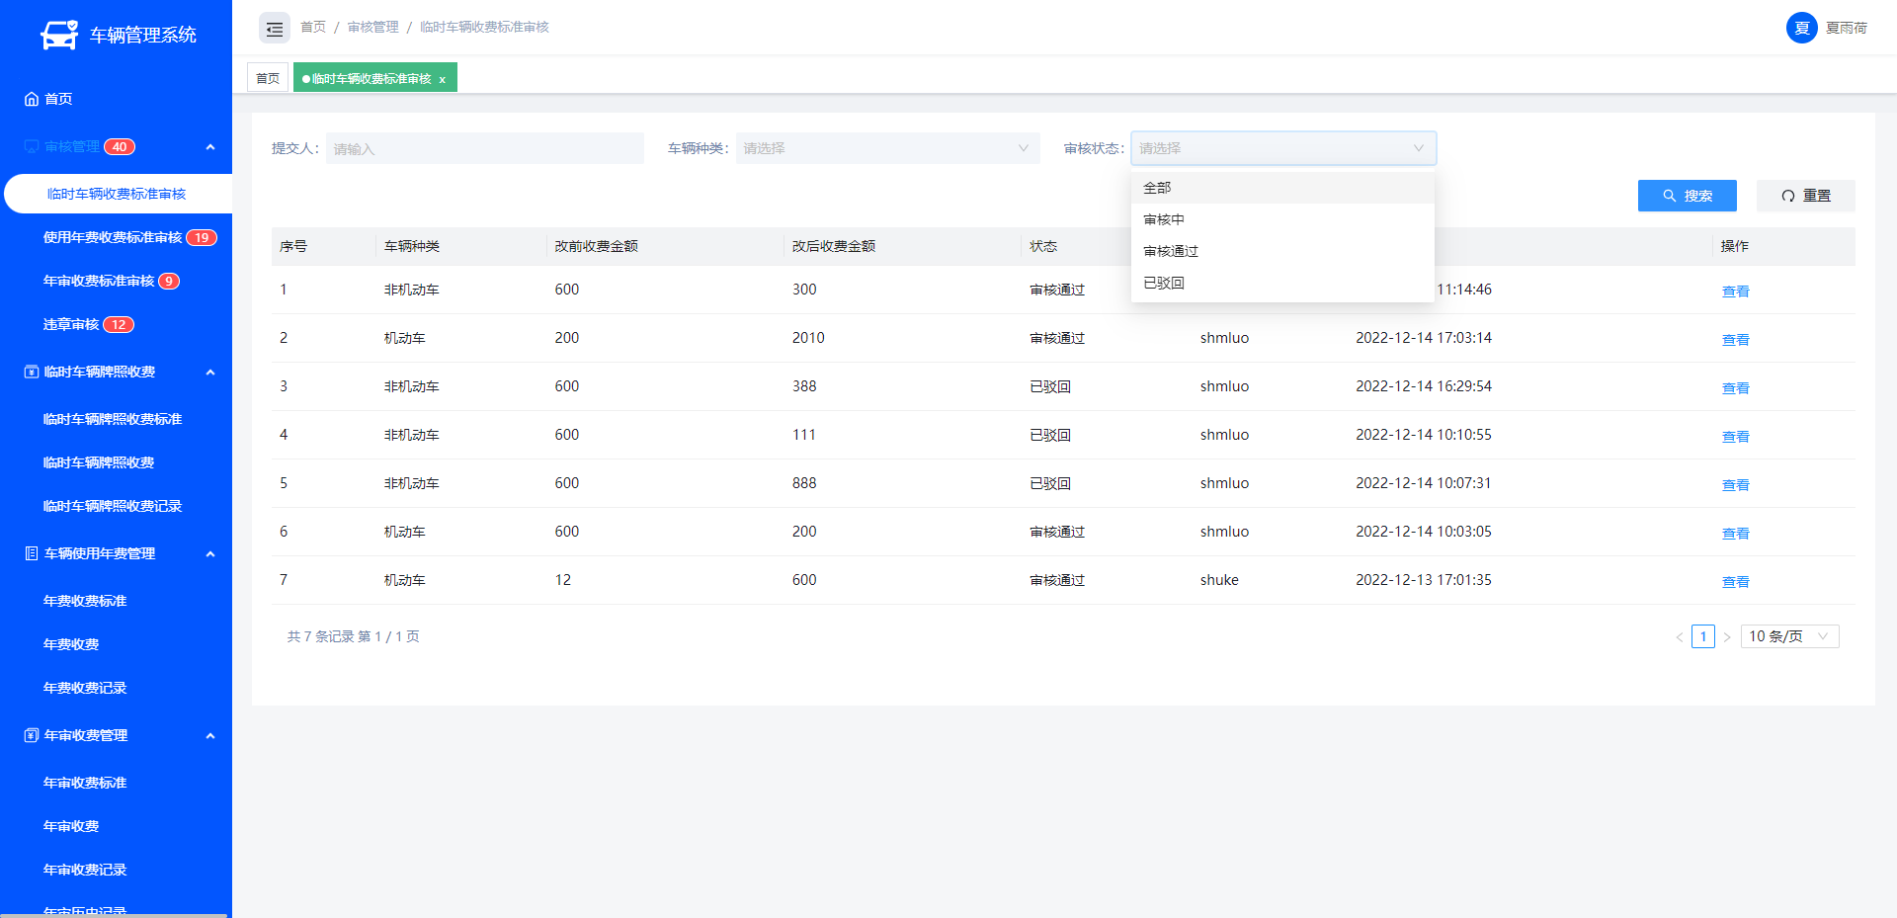Click 审核管理 in breadcrumb
This screenshot has height=918, width=1897.
[x=373, y=27]
